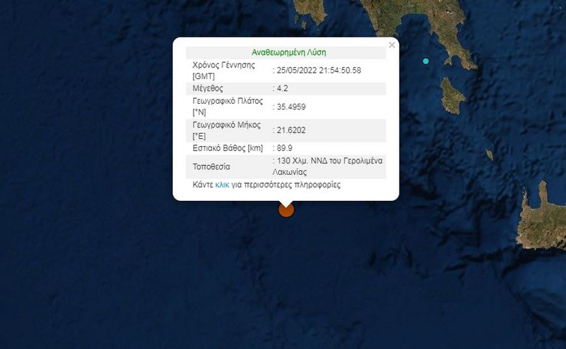Image resolution: width=566 pixels, height=349 pixels.
Task: Click the Εστιακό Βάθος [km] label
Action: click(228, 148)
